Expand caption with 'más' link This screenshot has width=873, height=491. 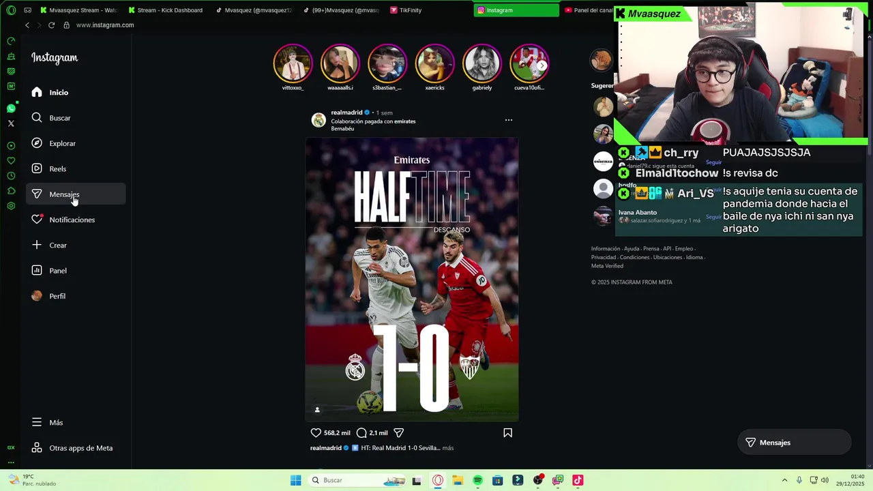447,448
